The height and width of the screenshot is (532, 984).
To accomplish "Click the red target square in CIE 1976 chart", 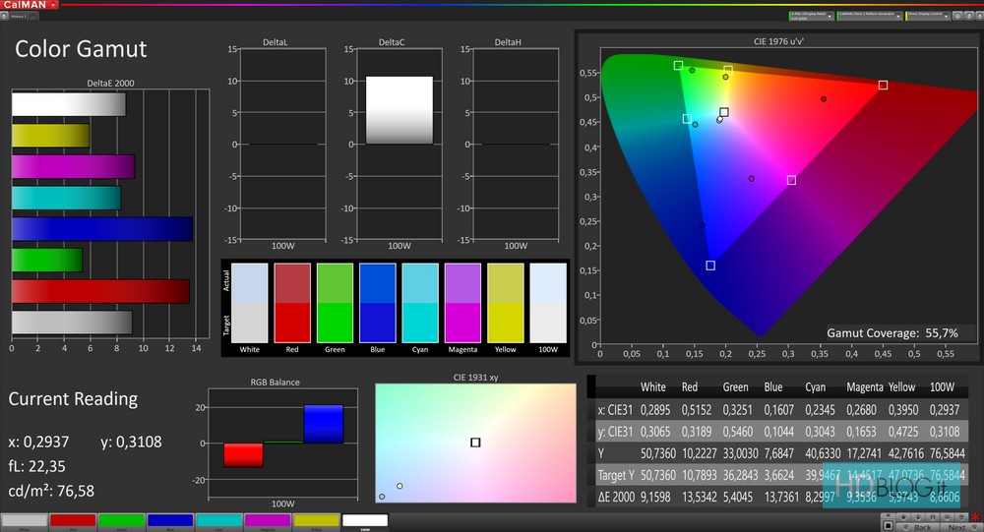I will coord(883,85).
